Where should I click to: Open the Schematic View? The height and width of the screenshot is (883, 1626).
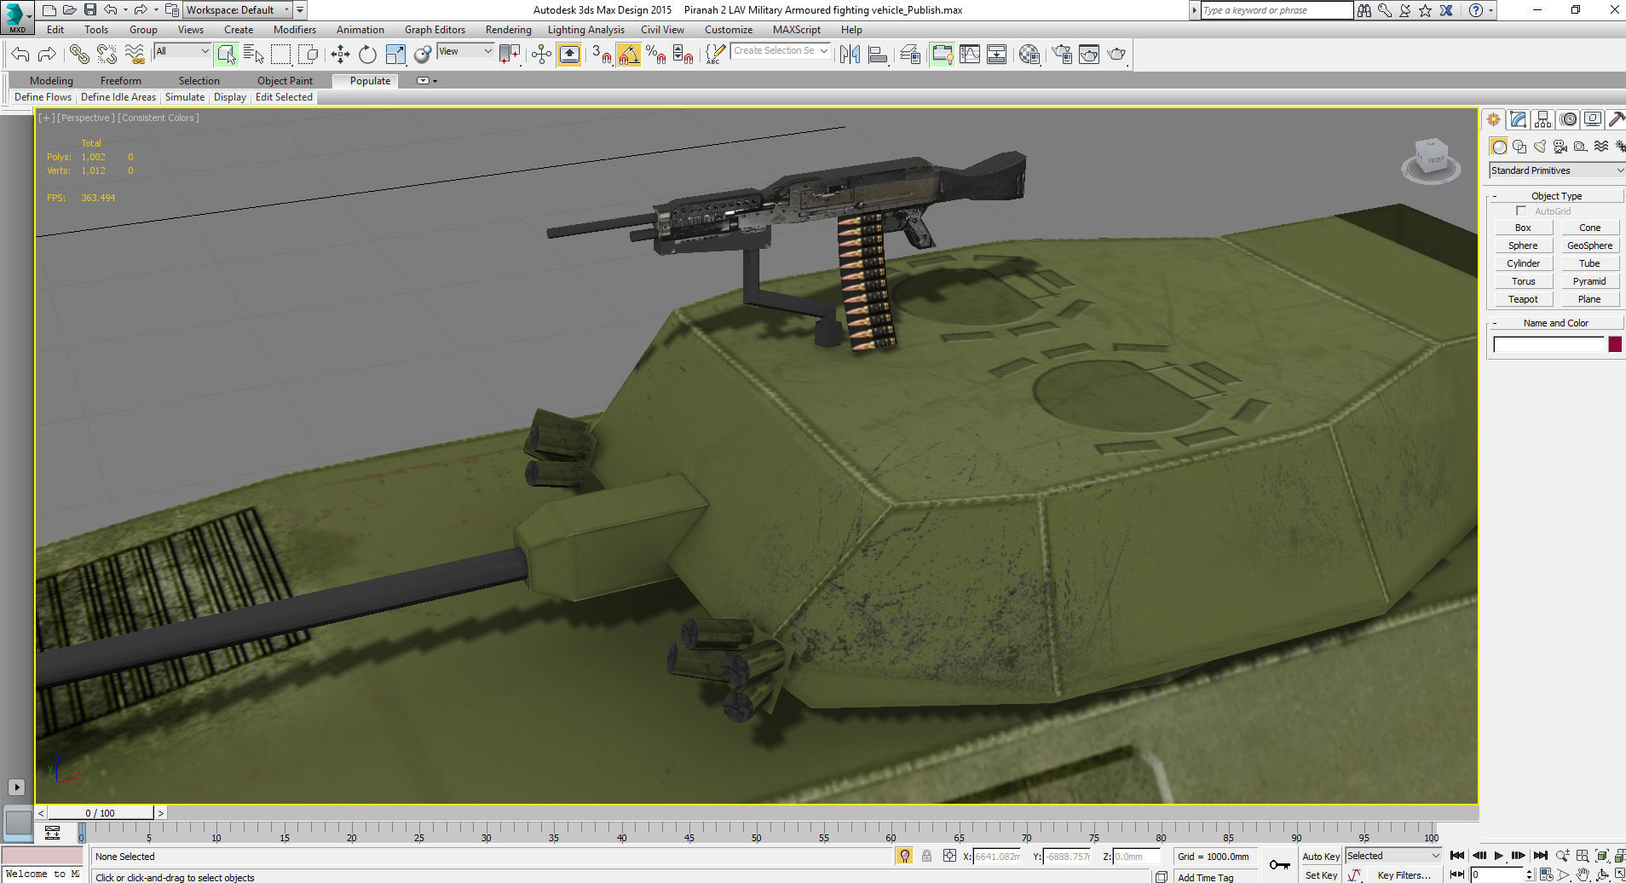[x=997, y=55]
